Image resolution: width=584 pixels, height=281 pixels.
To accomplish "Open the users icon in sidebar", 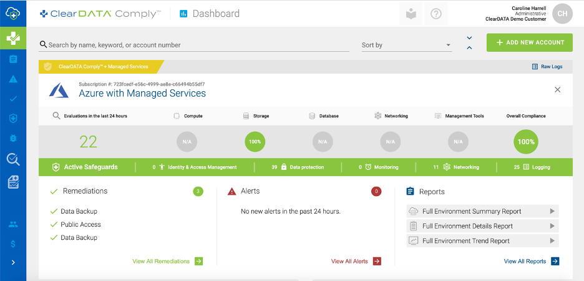I will [x=13, y=224].
